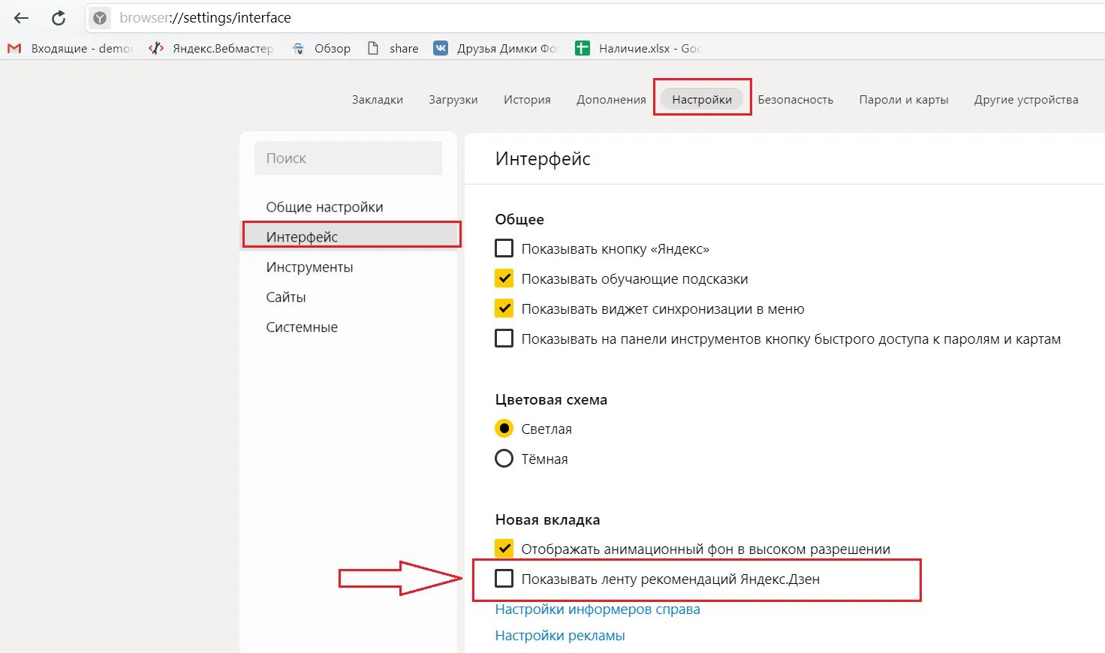Open the Яндекс.Вебмастер bookmark
The image size is (1105, 653).
211,49
